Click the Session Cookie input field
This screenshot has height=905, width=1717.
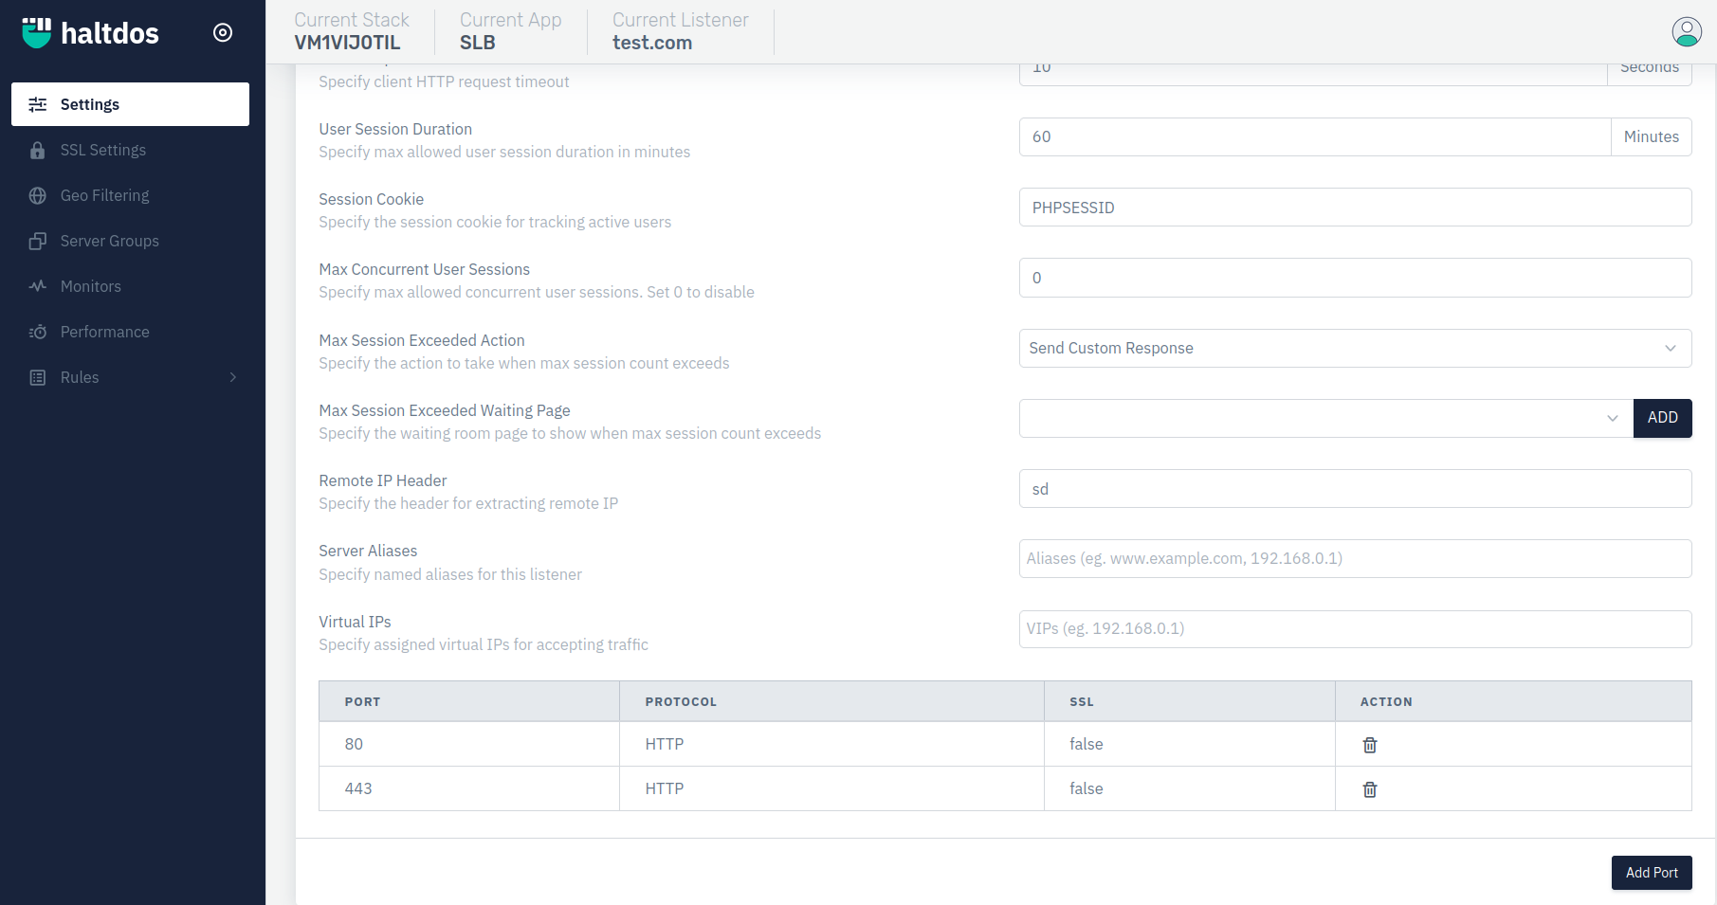pos(1354,208)
